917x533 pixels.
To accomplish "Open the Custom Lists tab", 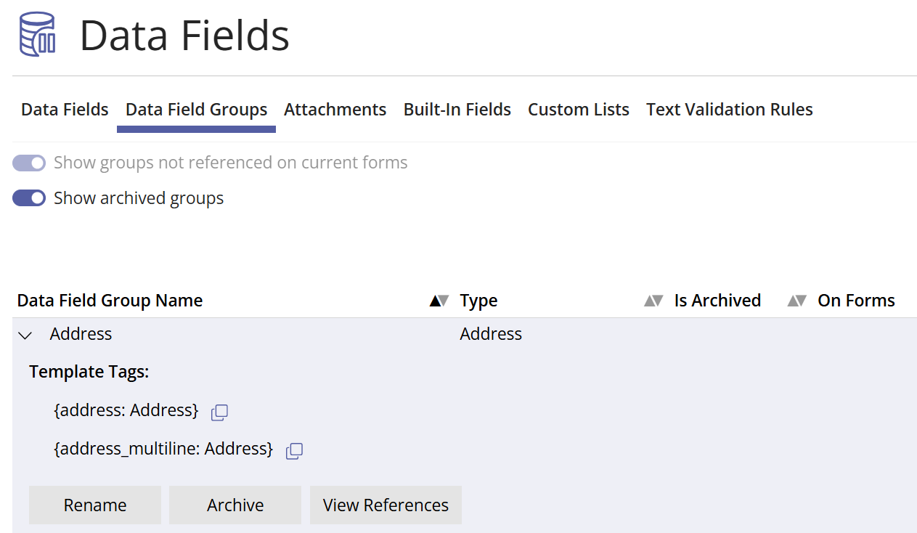I will (579, 110).
